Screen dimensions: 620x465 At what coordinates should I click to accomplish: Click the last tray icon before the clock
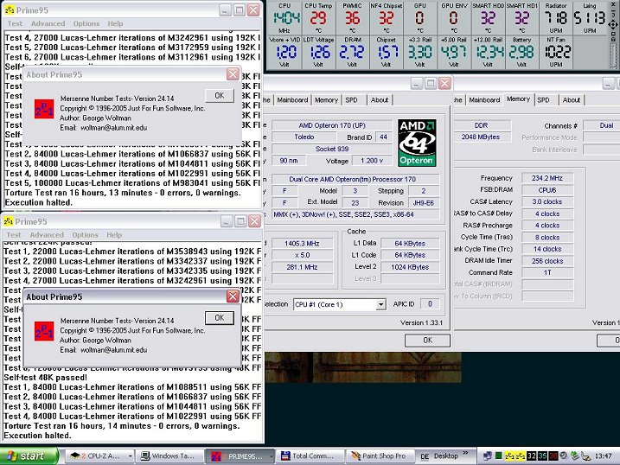(585, 456)
